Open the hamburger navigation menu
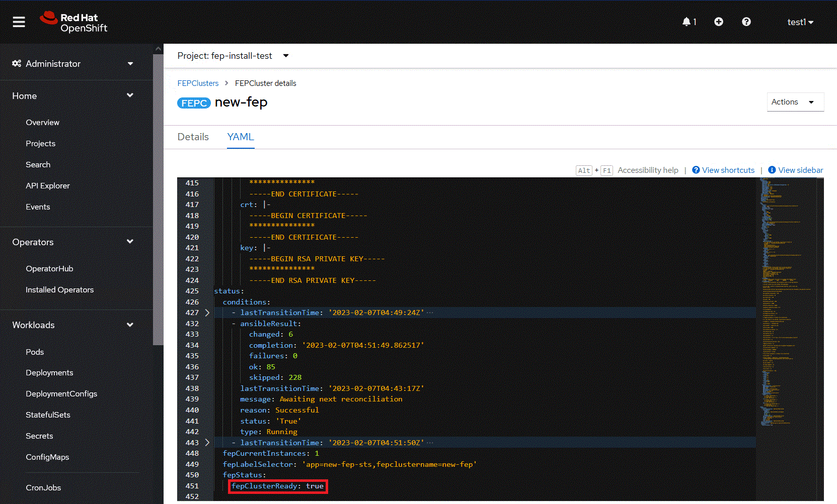Screen dimensions: 837x504 [x=19, y=22]
